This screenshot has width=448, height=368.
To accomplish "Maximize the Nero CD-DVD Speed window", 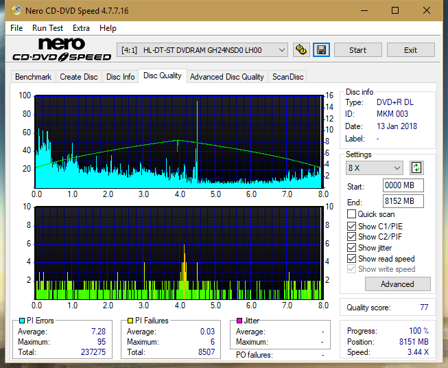I will click(x=395, y=10).
